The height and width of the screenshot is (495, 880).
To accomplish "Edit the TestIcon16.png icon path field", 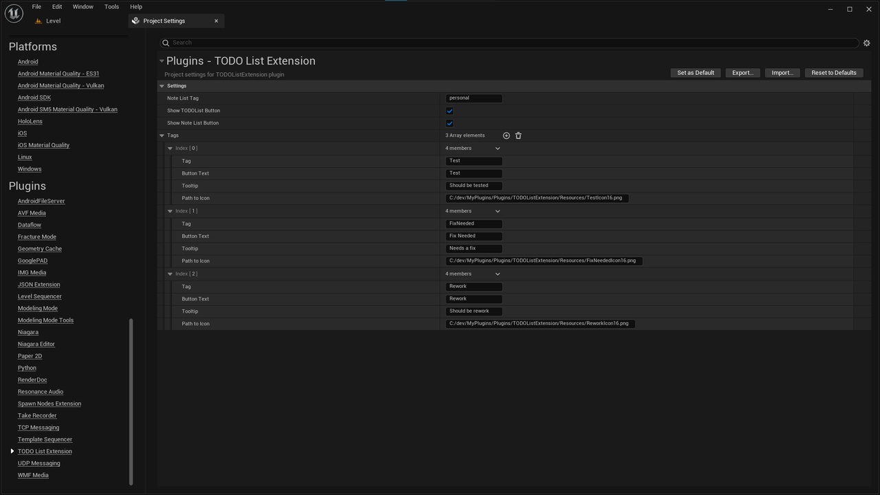I will (537, 198).
